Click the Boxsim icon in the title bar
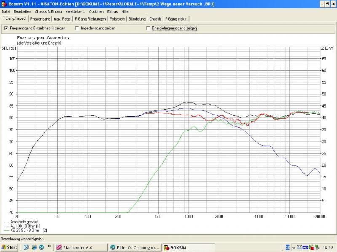337x252 pixels. coord(4,3)
